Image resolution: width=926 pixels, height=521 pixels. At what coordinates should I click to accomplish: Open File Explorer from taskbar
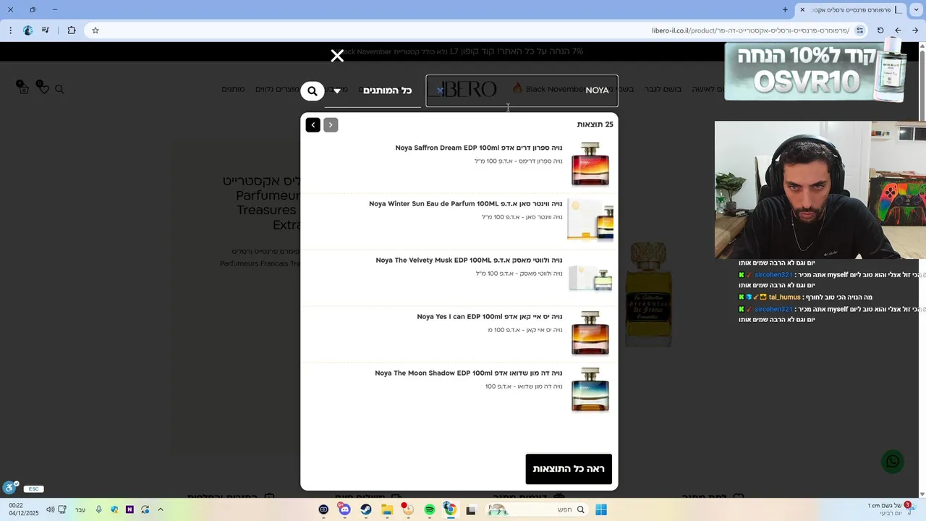click(x=387, y=509)
